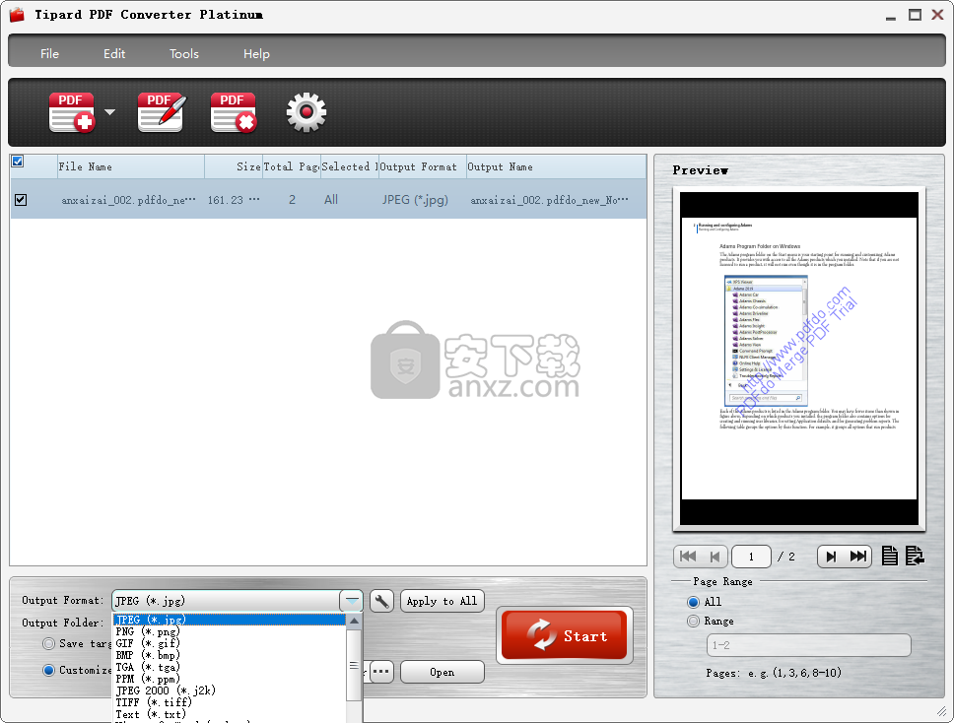This screenshot has width=954, height=723.
Task: Select the Customize radio button
Action: tap(48, 670)
